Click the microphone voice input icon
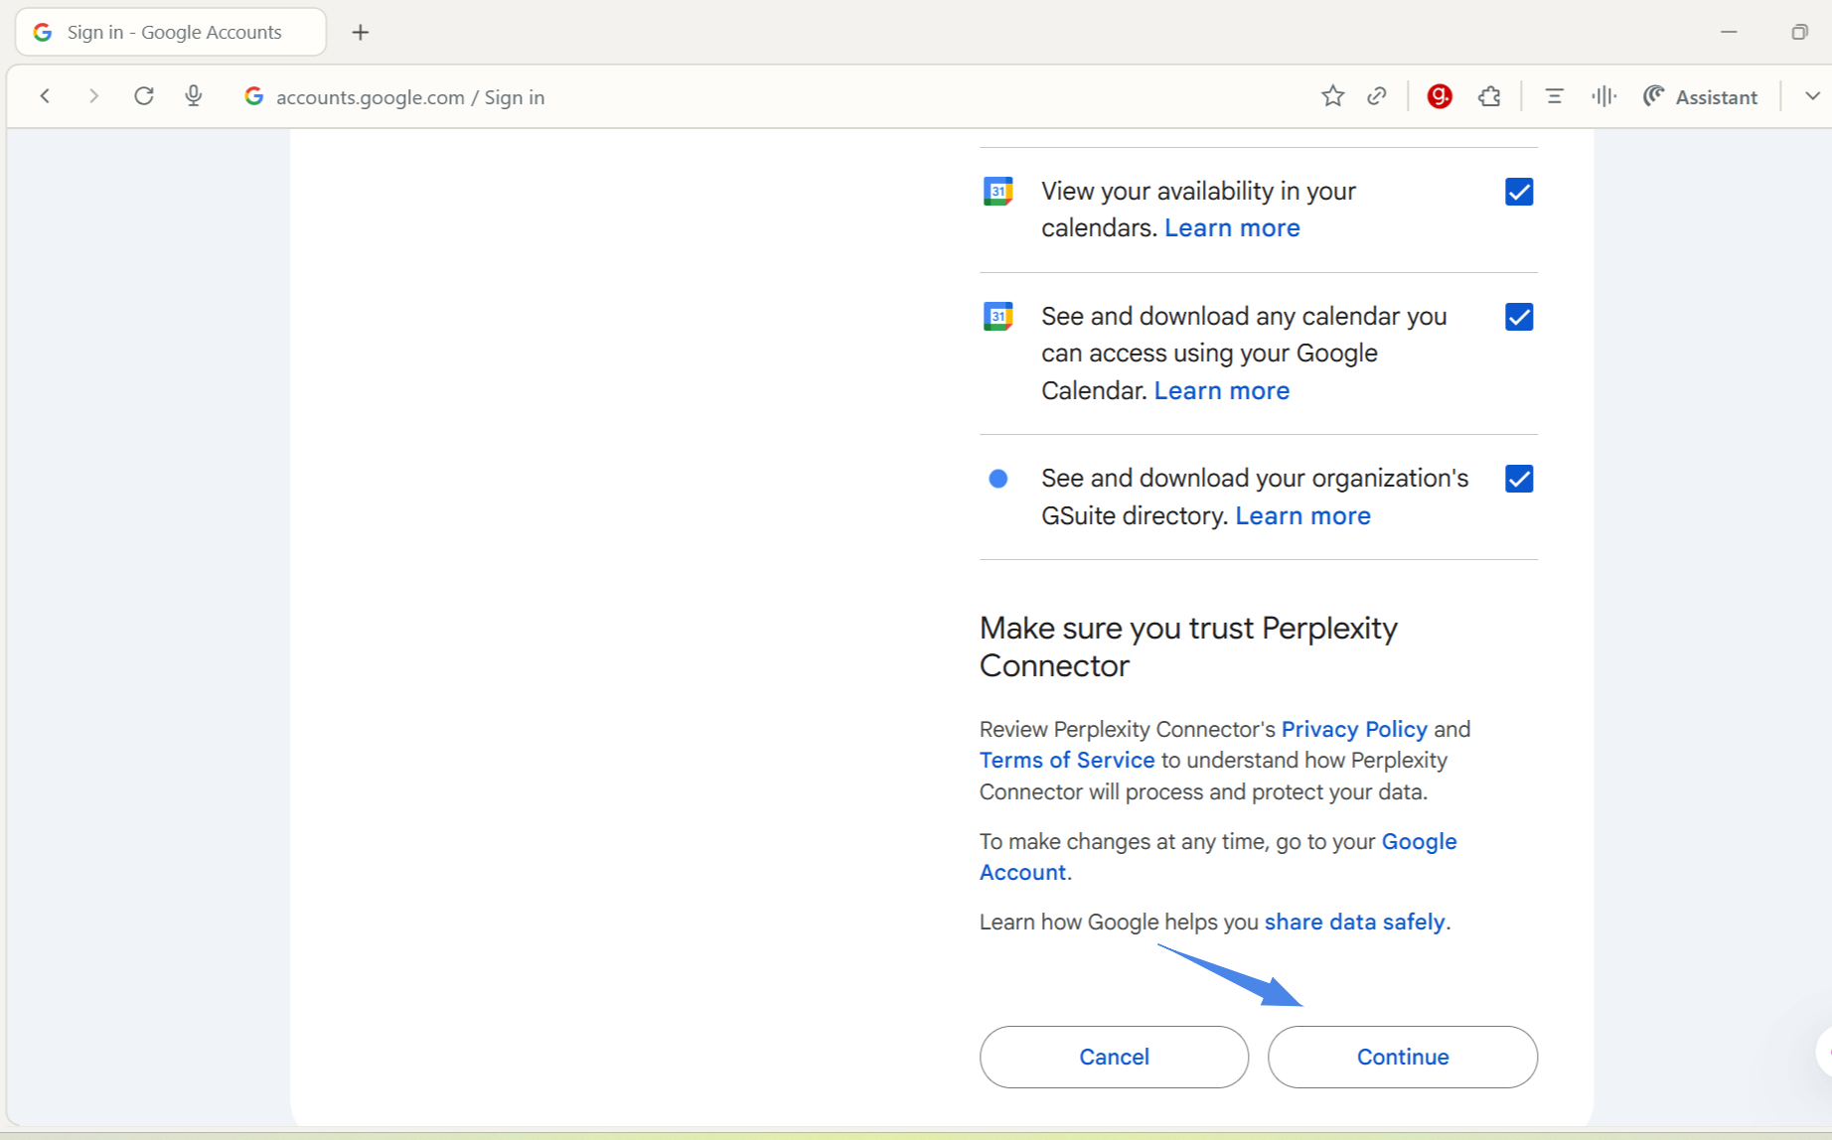Viewport: 1832px width, 1140px height. (x=194, y=96)
